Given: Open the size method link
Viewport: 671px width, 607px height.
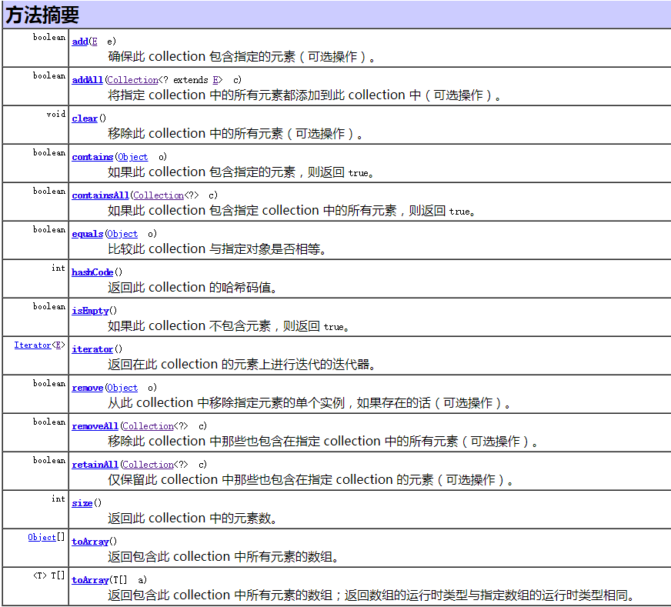Looking at the screenshot, I should 82,503.
